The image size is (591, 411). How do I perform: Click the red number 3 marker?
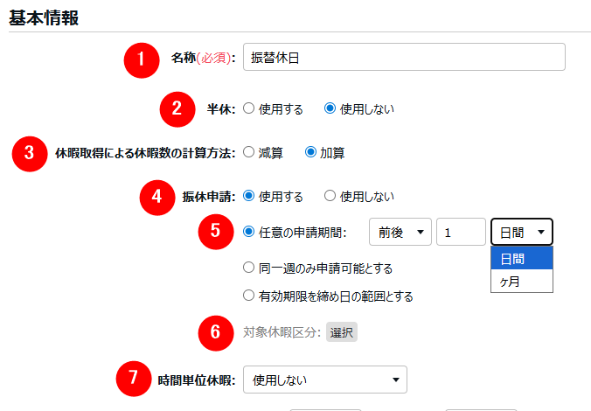tap(29, 153)
